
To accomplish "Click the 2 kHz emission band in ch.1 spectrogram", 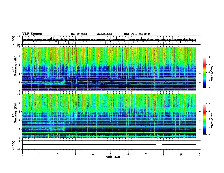I will (44, 83).
